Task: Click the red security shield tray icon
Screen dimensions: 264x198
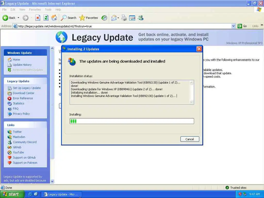Action: pyautogui.click(x=240, y=194)
